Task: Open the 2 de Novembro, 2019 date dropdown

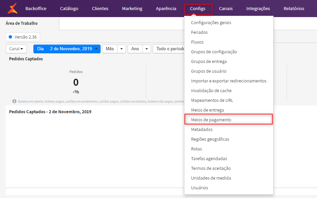Action: (74, 49)
